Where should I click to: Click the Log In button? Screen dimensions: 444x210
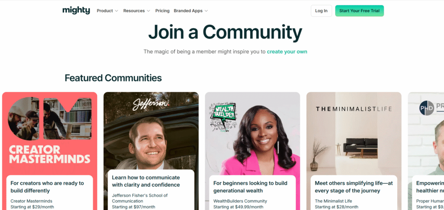(321, 11)
